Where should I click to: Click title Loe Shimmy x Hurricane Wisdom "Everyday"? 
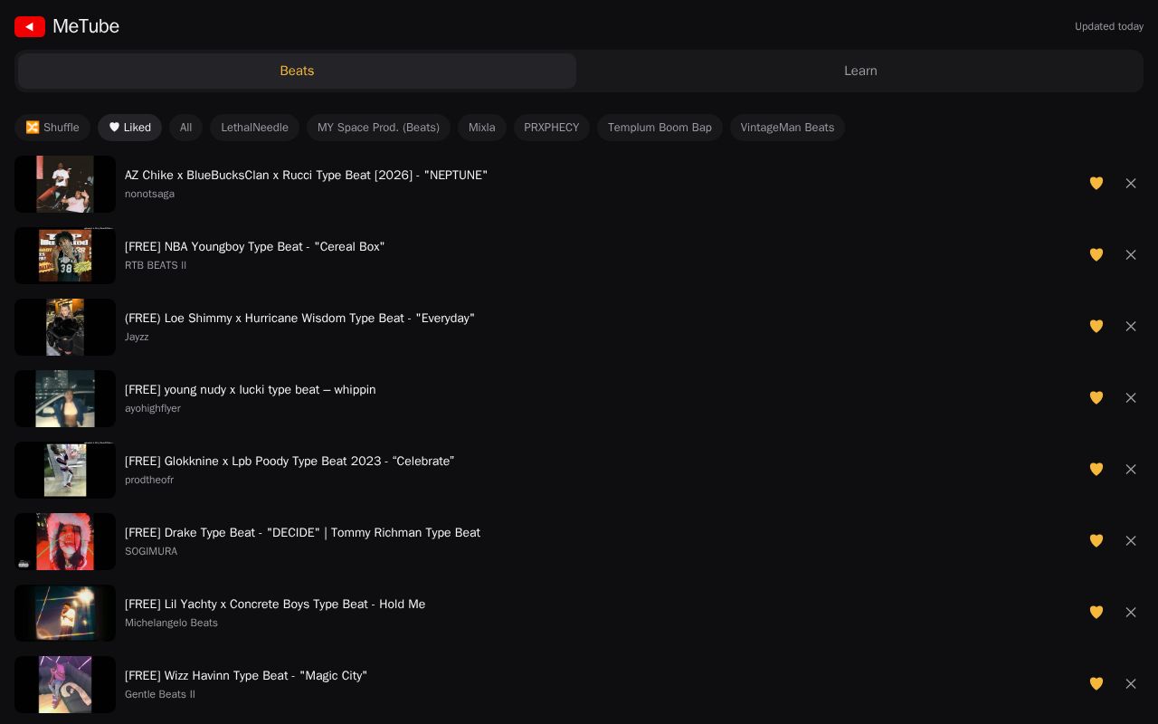299,318
